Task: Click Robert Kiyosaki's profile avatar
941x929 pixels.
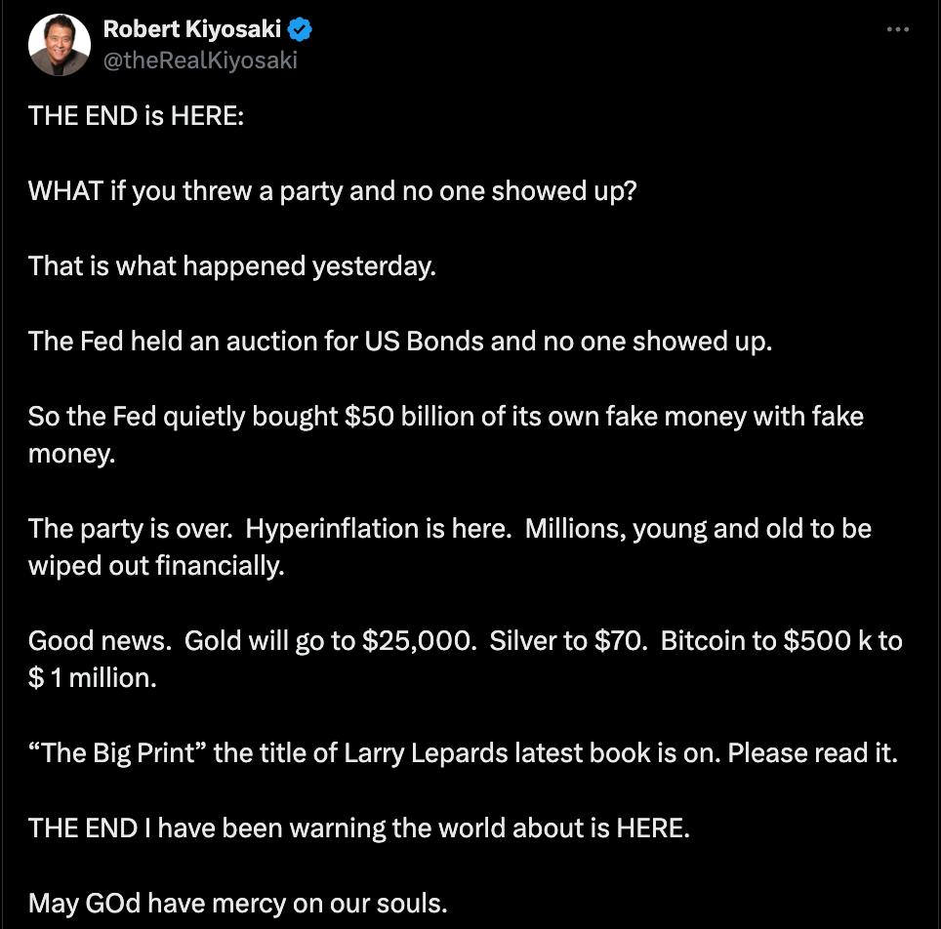Action: (59, 45)
